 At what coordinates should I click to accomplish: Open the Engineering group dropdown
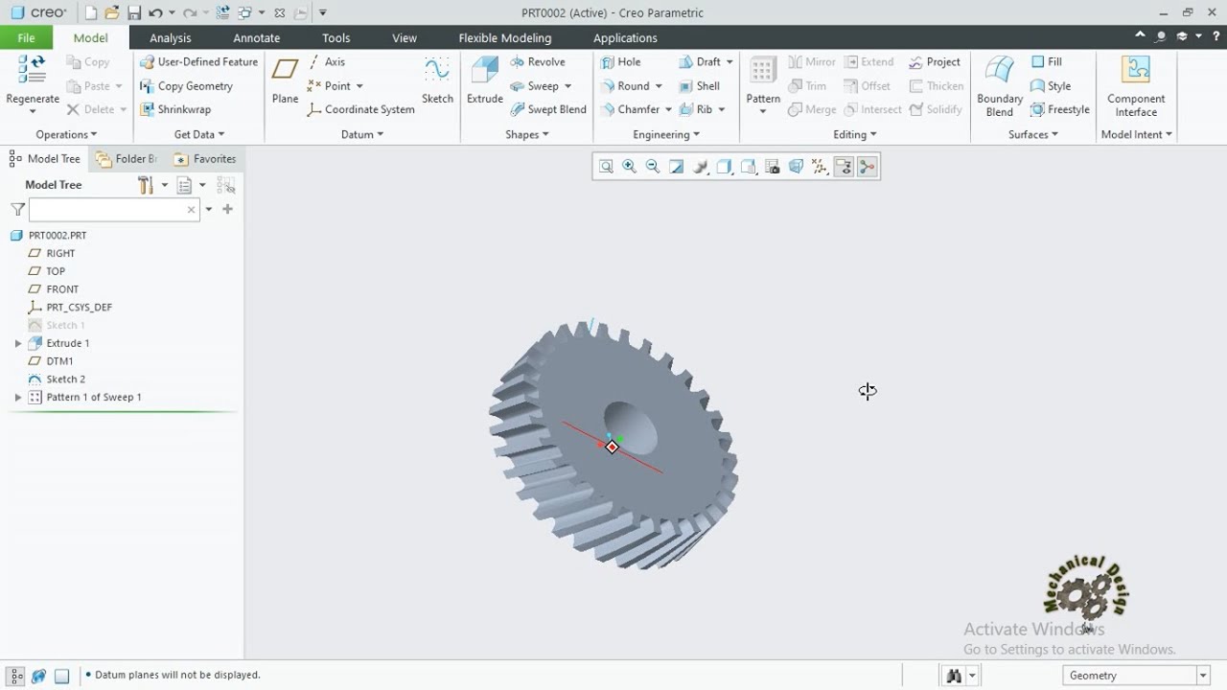(666, 134)
